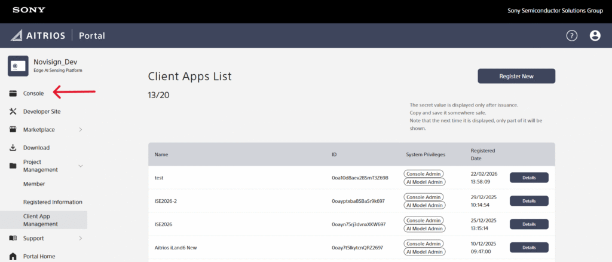
Task: Click the AITRIOS Portal logo
Action: click(58, 35)
